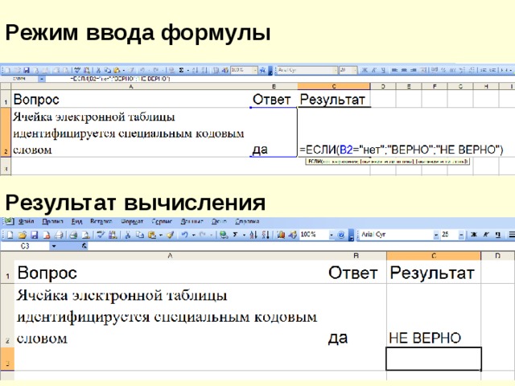The height and width of the screenshot is (386, 515).
Task: Click Save diskette icon in formula-entry window toolbar
Action: pos(27,70)
